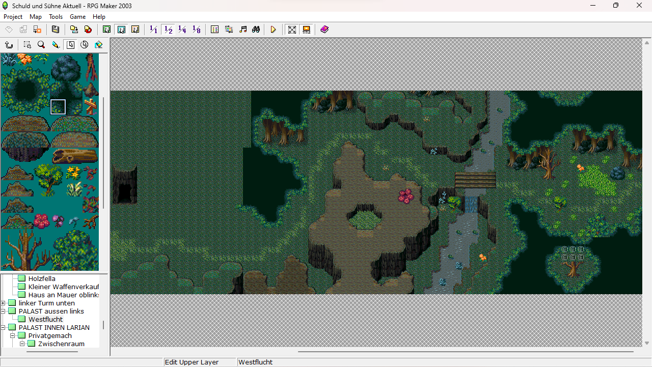
Task: Open the Database icon
Action: pyautogui.click(x=215, y=30)
